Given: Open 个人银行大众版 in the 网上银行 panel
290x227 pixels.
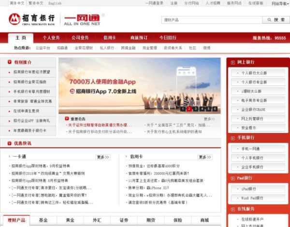Looking at the screenshot, I should [258, 73].
